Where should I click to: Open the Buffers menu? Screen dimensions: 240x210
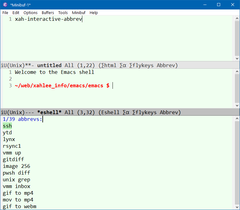48,13
